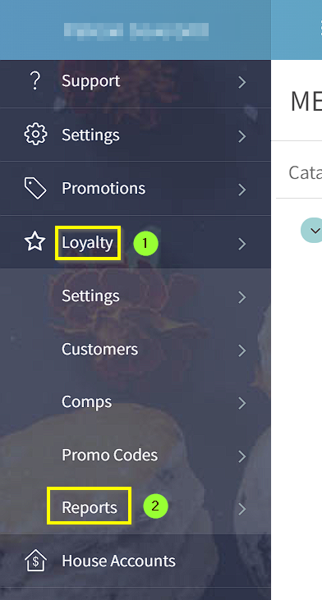Toggle the teal circular dropdown arrow
The height and width of the screenshot is (600, 322).
[314, 231]
